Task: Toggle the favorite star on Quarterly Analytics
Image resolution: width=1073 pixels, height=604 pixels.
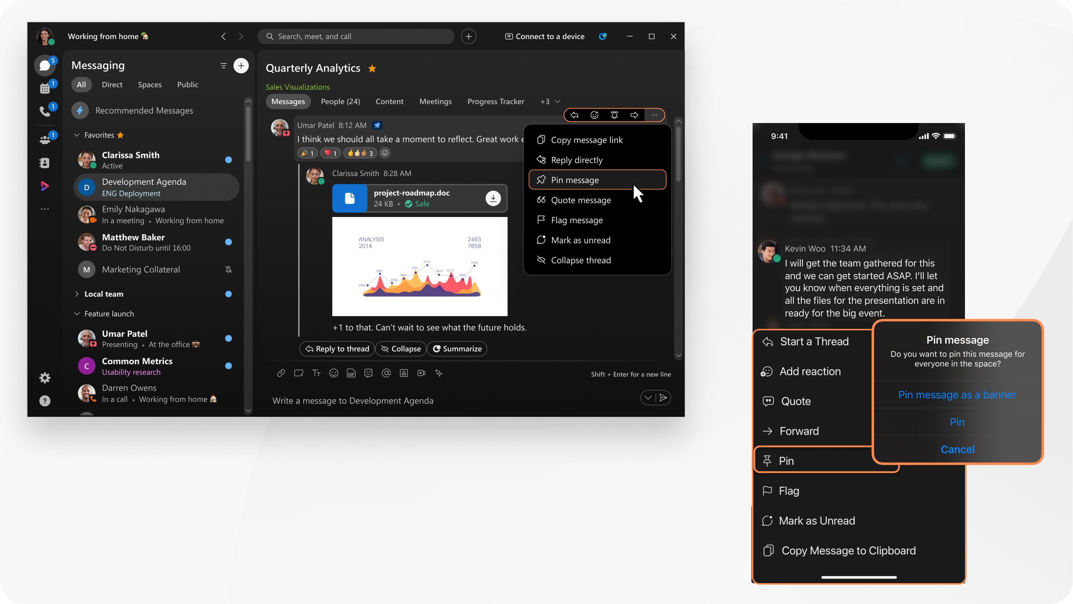Action: [x=373, y=68]
